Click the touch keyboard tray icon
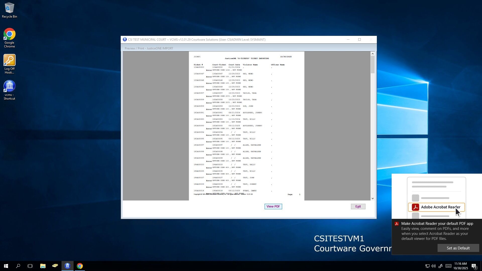 448,266
